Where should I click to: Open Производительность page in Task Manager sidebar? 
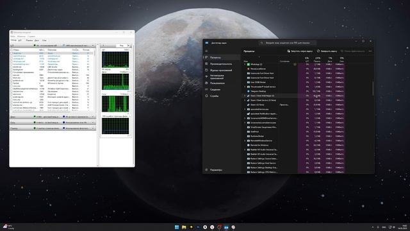(222, 64)
